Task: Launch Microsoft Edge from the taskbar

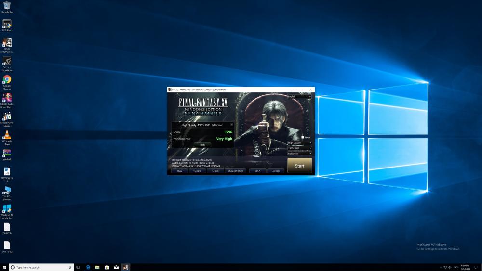Action: (x=88, y=267)
